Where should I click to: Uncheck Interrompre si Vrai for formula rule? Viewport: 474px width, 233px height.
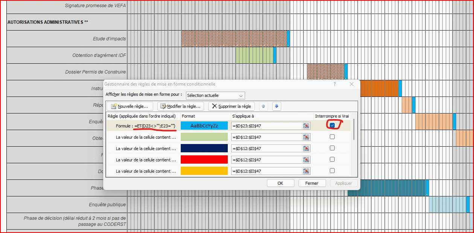[332, 125]
